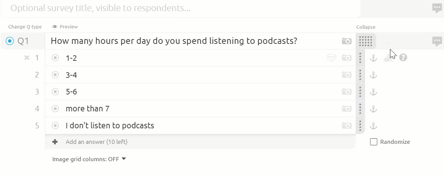Click the Q1 grid drag handle
Screen dimensions: 444x177
click(366, 41)
